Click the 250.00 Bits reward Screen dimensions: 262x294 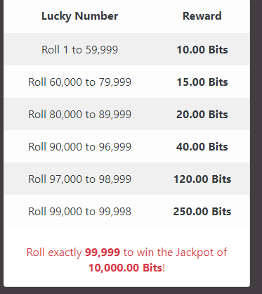[x=202, y=212]
